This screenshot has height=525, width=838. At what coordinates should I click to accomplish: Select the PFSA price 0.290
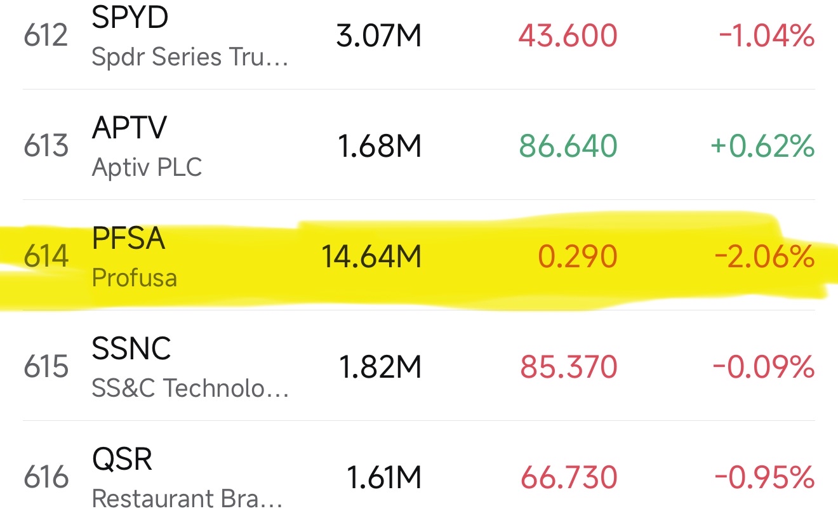click(x=577, y=257)
